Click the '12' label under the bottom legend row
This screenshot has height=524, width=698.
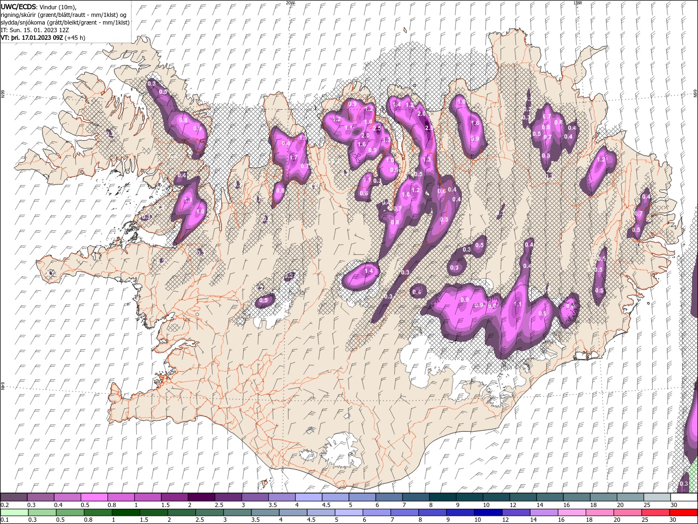click(x=506, y=520)
